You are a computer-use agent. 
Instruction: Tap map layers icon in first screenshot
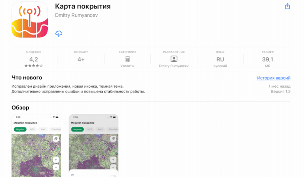[56, 139]
